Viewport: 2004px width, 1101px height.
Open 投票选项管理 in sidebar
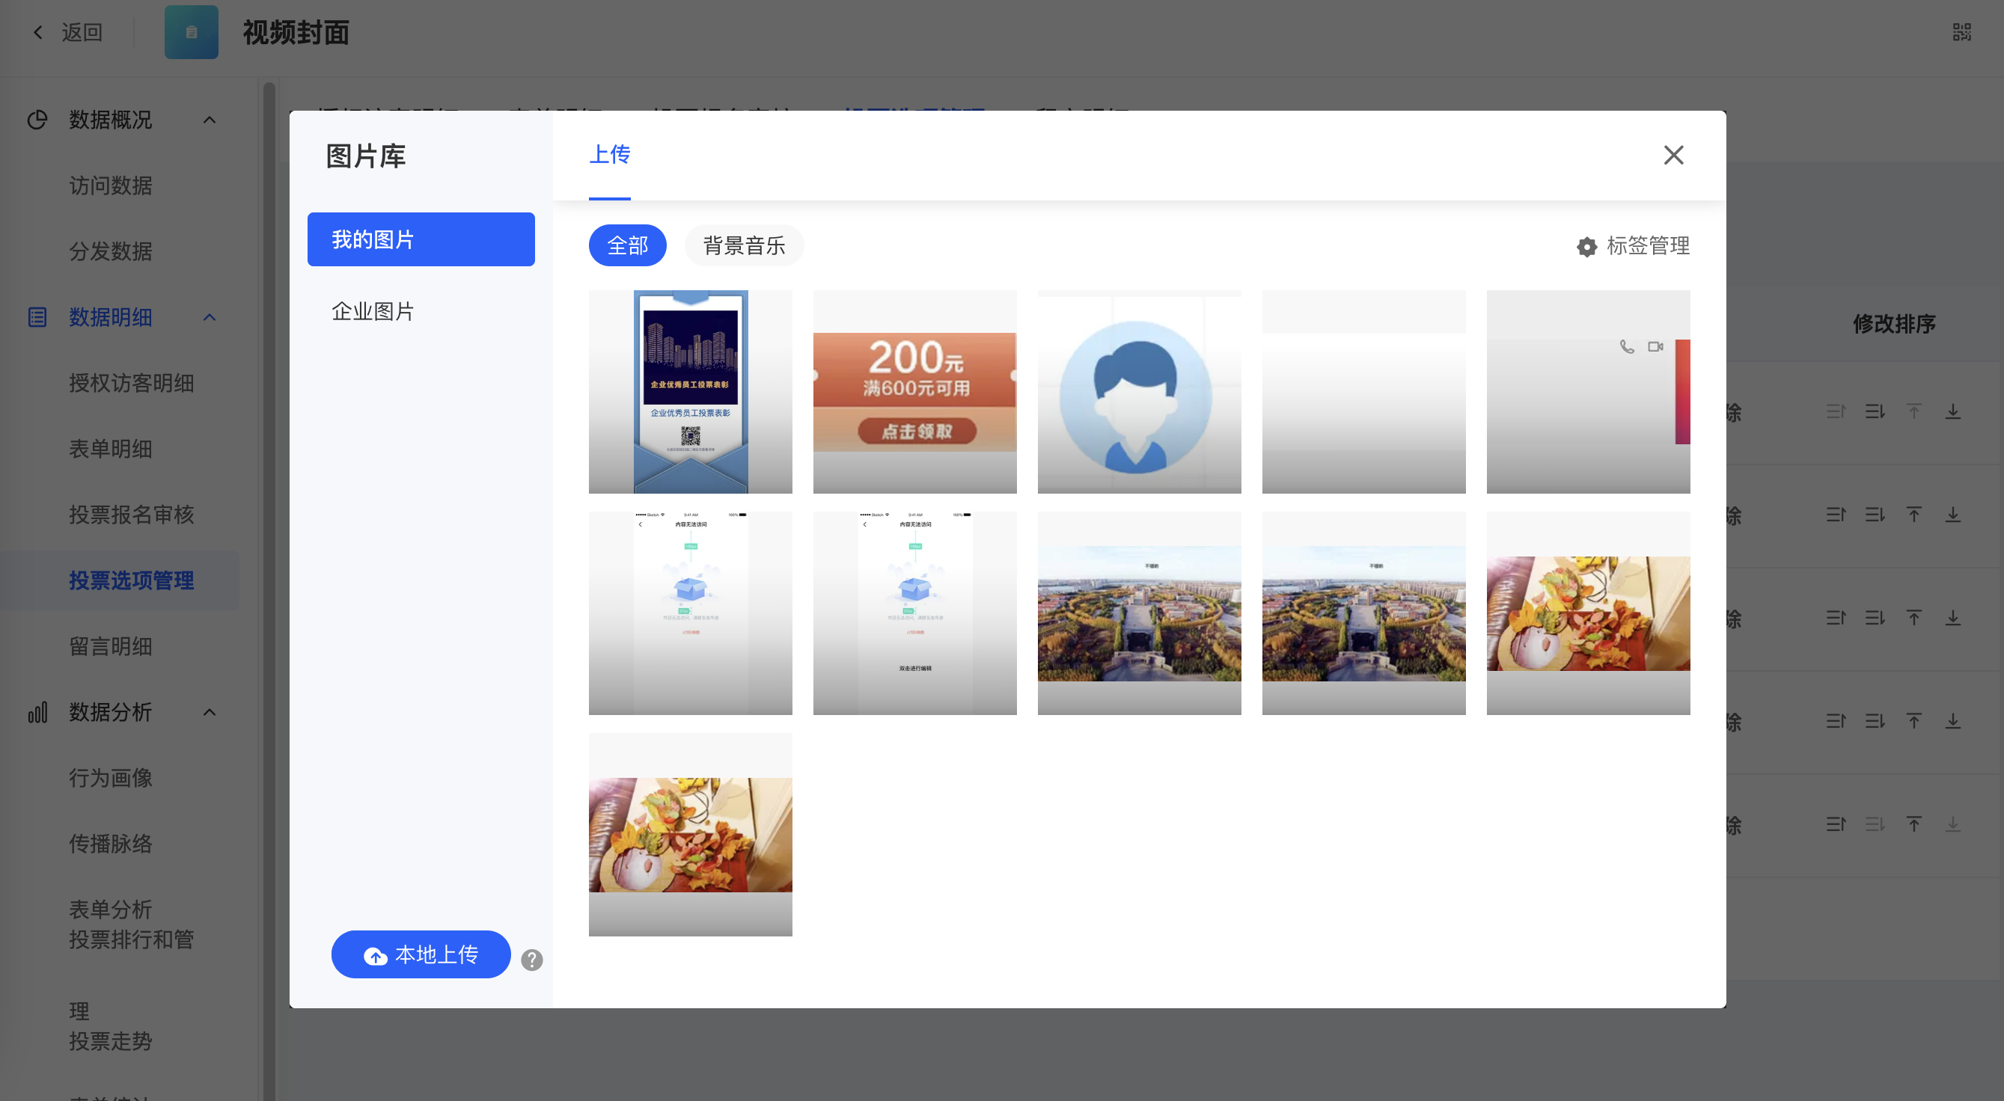[132, 581]
